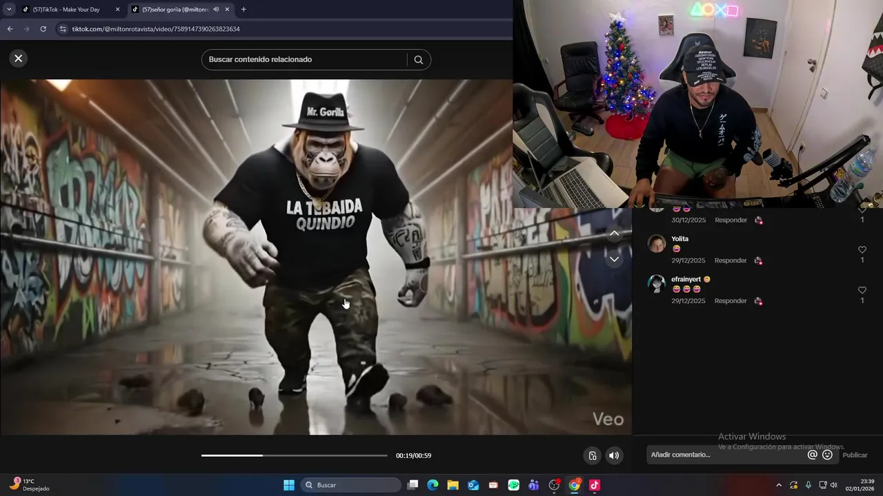Switch to TikTok - Make Your Day tab

(x=66, y=10)
